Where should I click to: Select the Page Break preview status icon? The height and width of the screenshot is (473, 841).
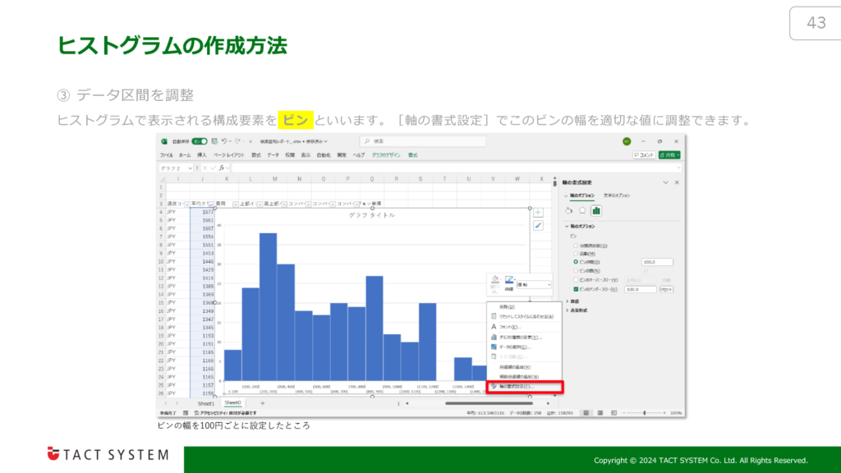pos(614,413)
